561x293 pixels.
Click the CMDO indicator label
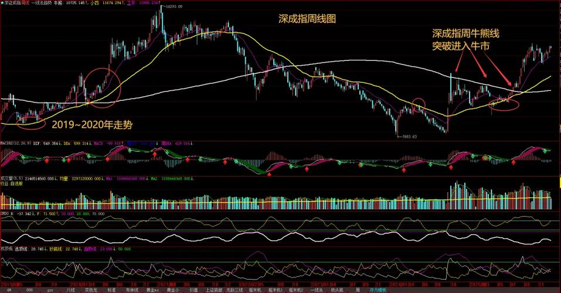pos(5,213)
